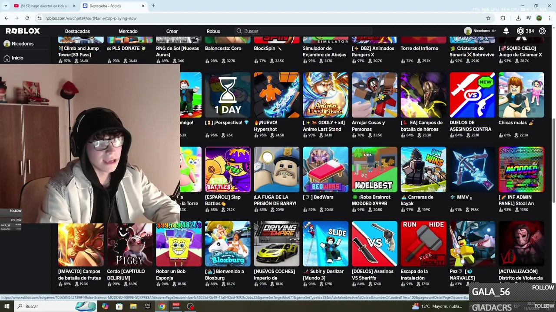Open Escapa de la Instalación thumbnail
The height and width of the screenshot is (312, 556).
click(424, 244)
